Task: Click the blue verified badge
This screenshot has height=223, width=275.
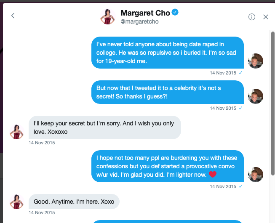Action: [175, 13]
